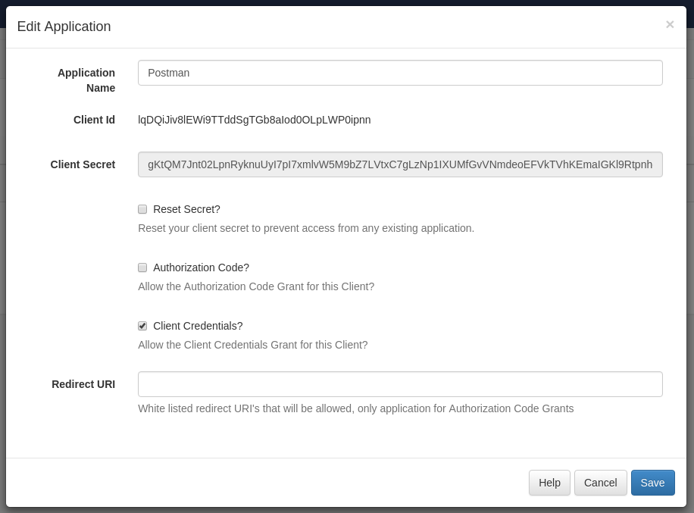
Task: Click the 'Reset Secret?' label text
Action: pos(186,209)
